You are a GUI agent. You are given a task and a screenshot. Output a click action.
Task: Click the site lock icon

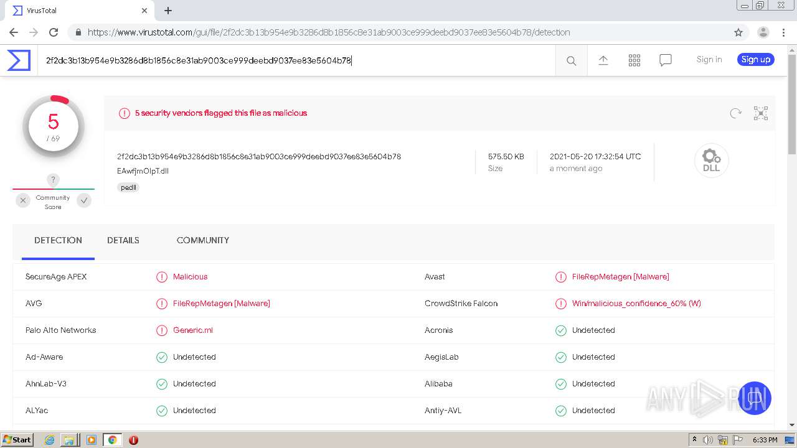[x=78, y=32]
